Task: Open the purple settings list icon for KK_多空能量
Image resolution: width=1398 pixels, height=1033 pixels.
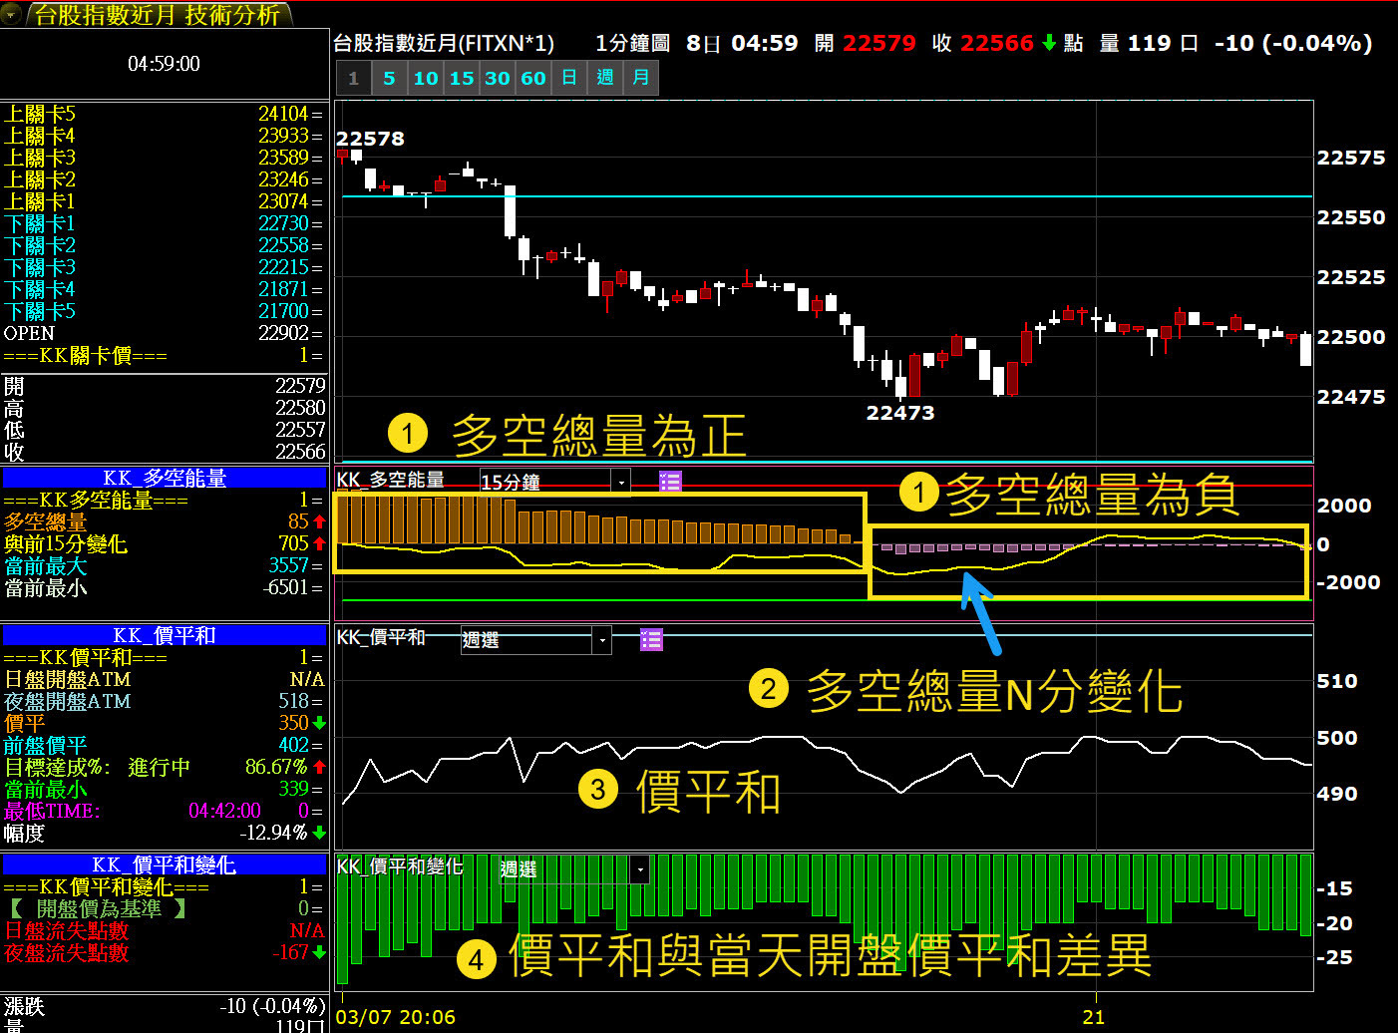Action: point(670,482)
